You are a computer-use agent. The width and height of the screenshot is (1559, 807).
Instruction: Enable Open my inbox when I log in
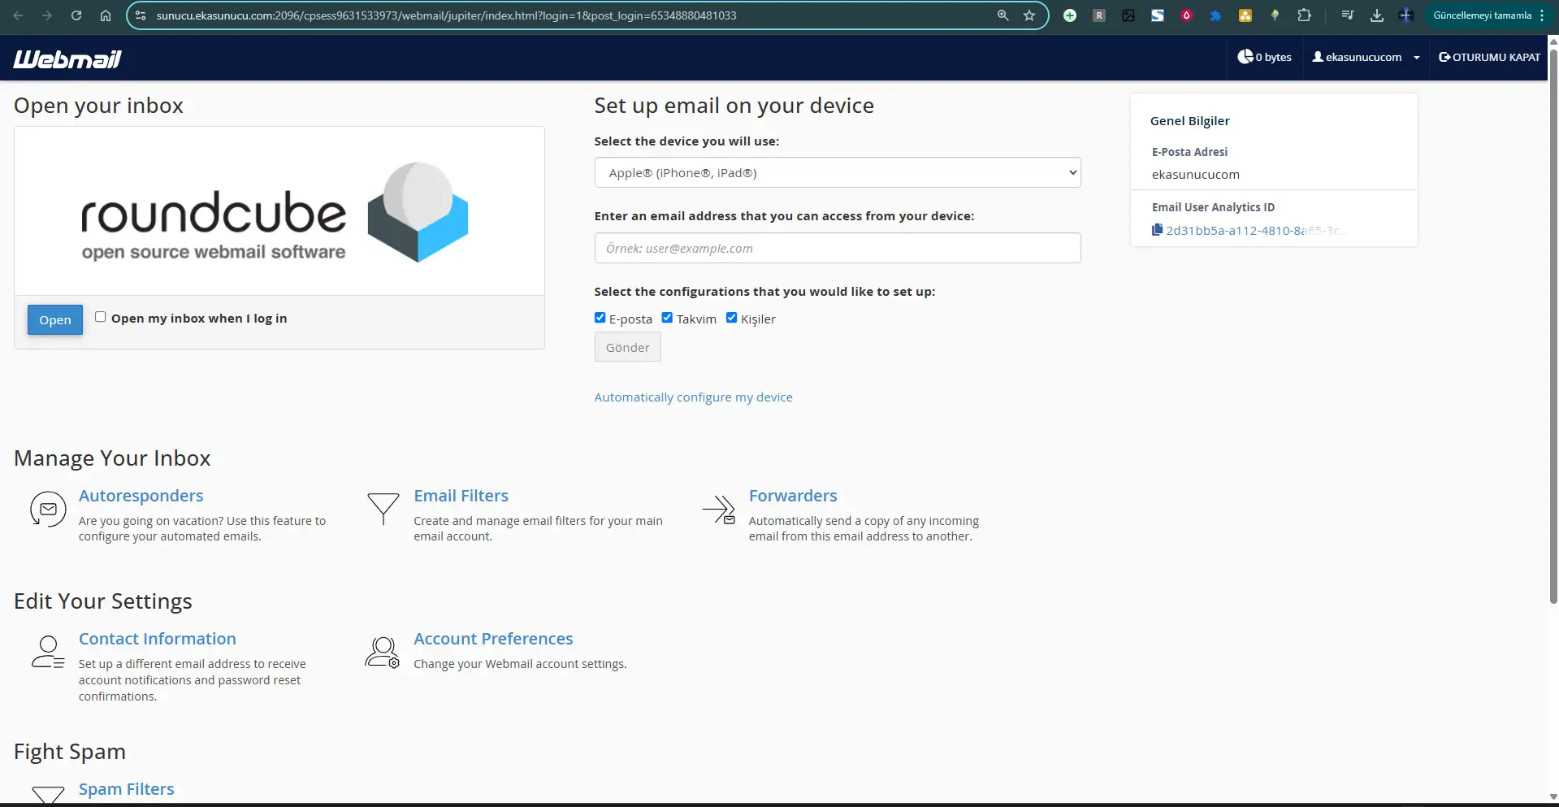pyautogui.click(x=101, y=317)
